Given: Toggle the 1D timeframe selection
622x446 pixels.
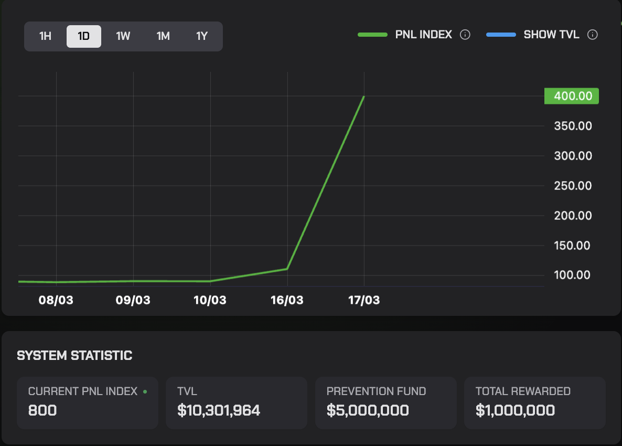Looking at the screenshot, I should click(x=83, y=36).
